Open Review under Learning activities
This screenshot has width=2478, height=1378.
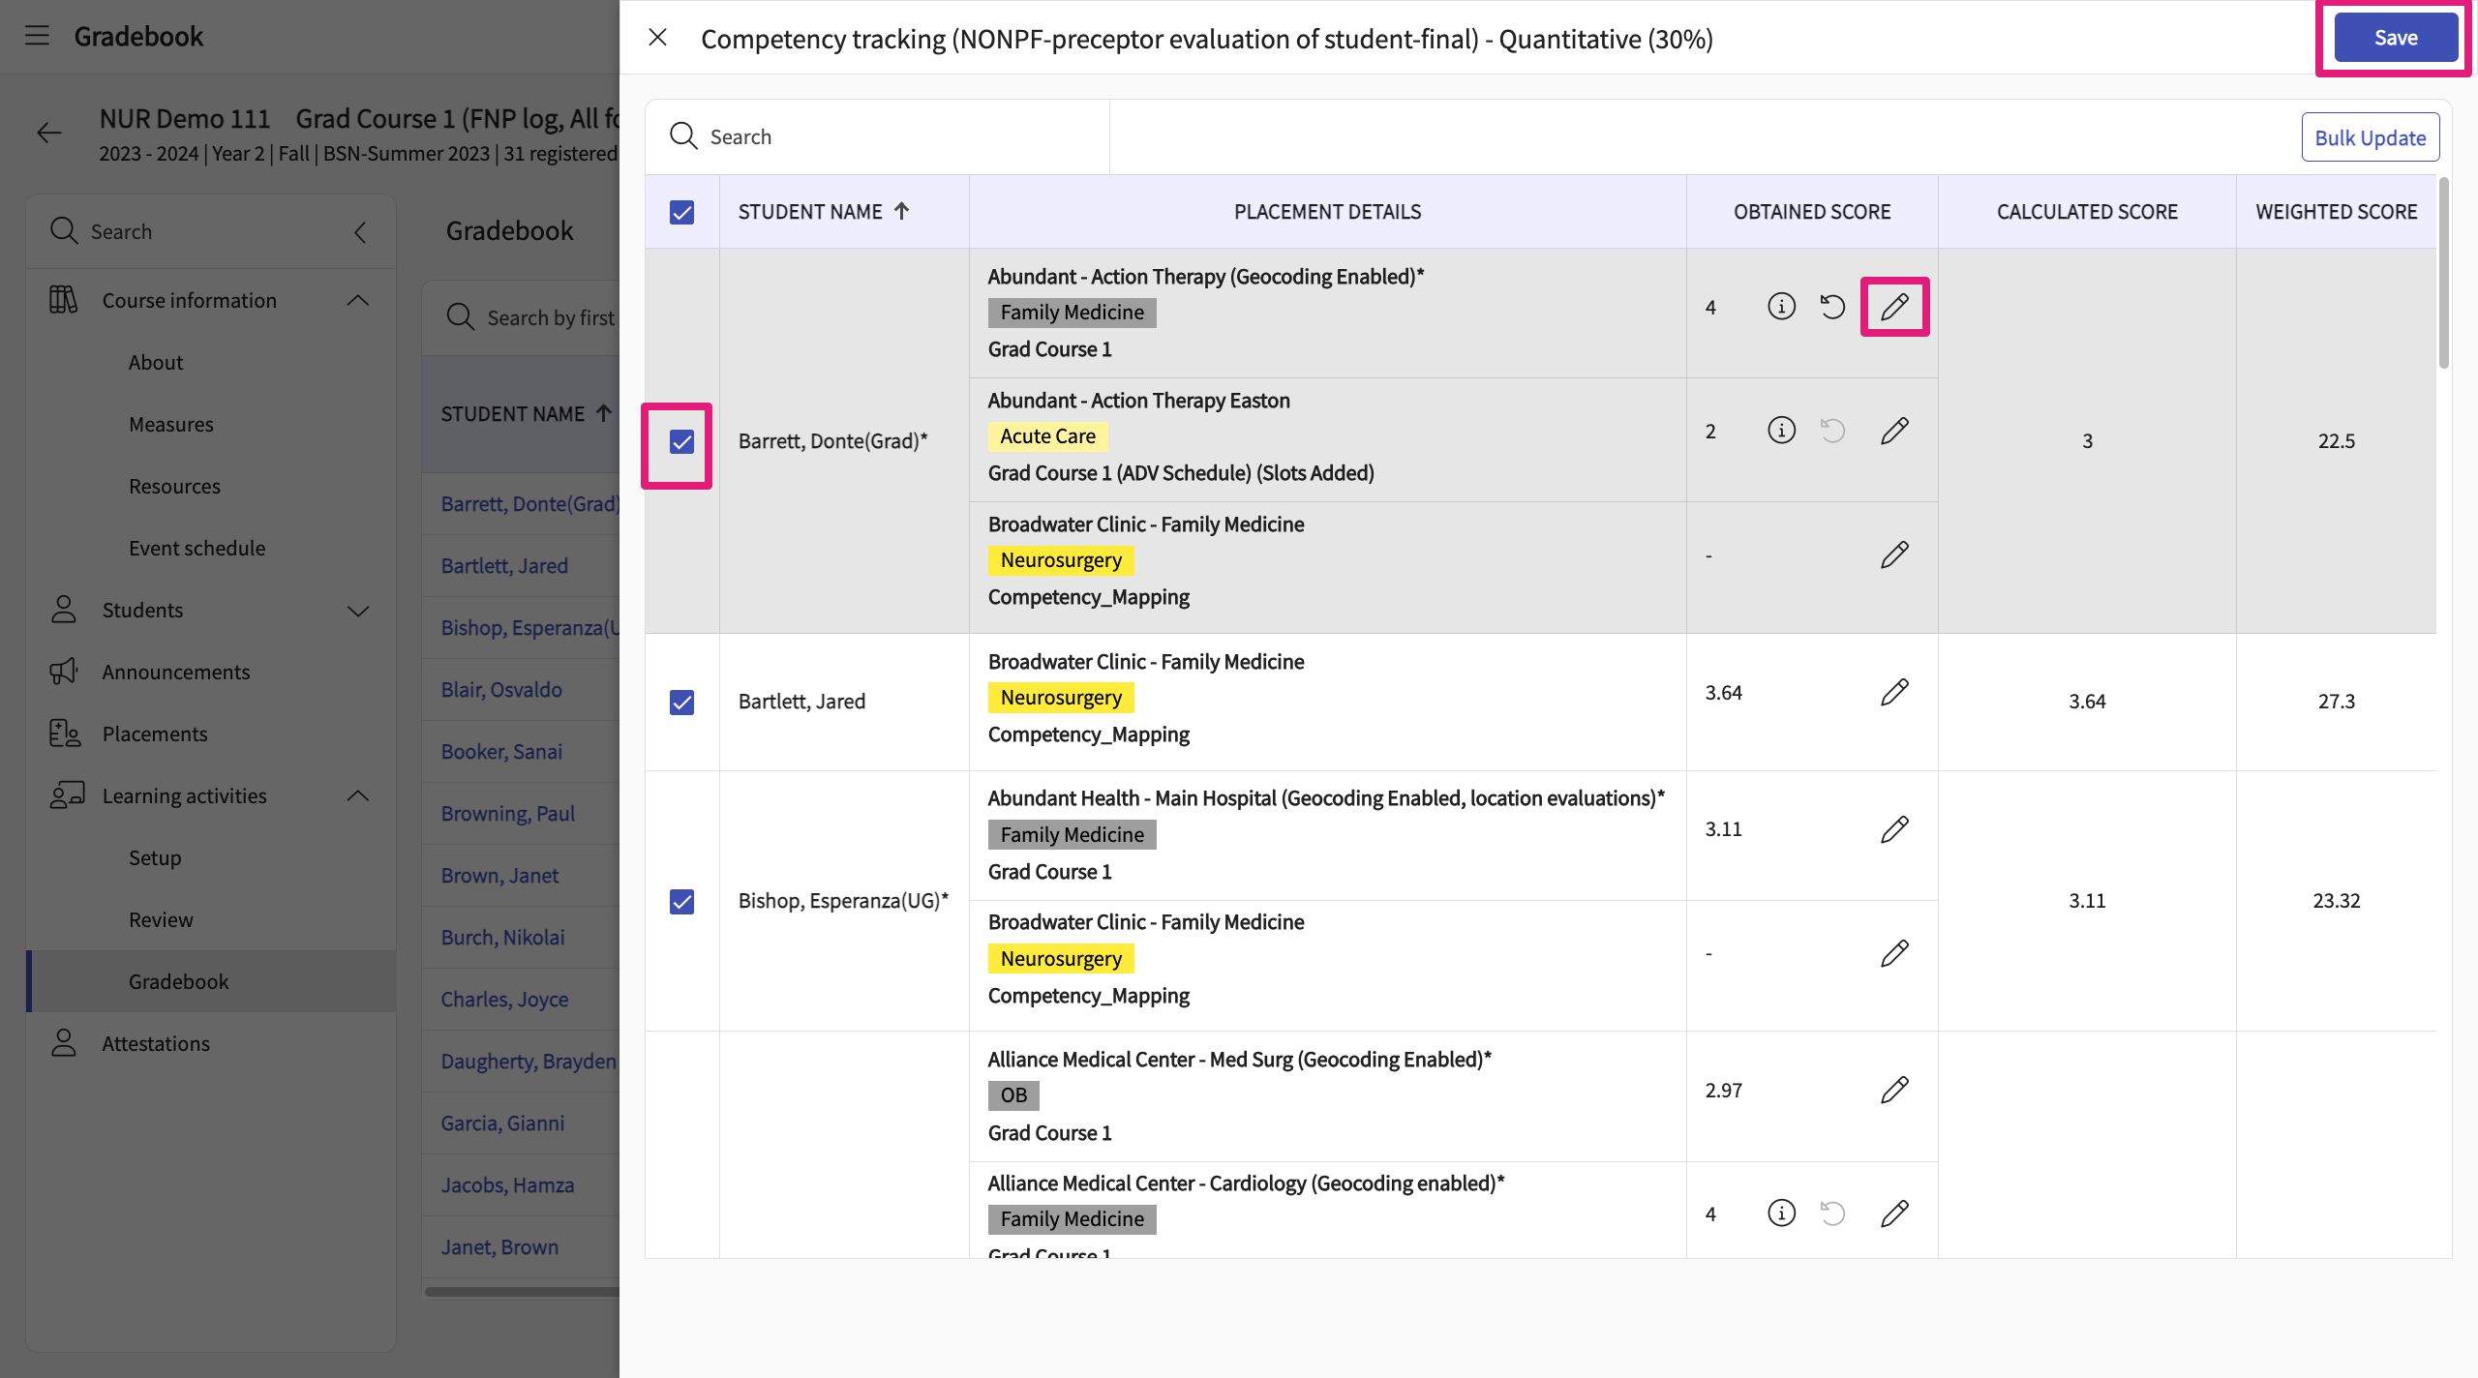pos(161,919)
